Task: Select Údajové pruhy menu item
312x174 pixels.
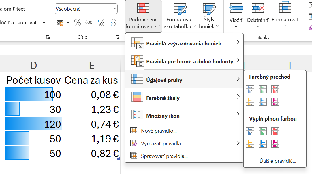Action: (x=184, y=79)
